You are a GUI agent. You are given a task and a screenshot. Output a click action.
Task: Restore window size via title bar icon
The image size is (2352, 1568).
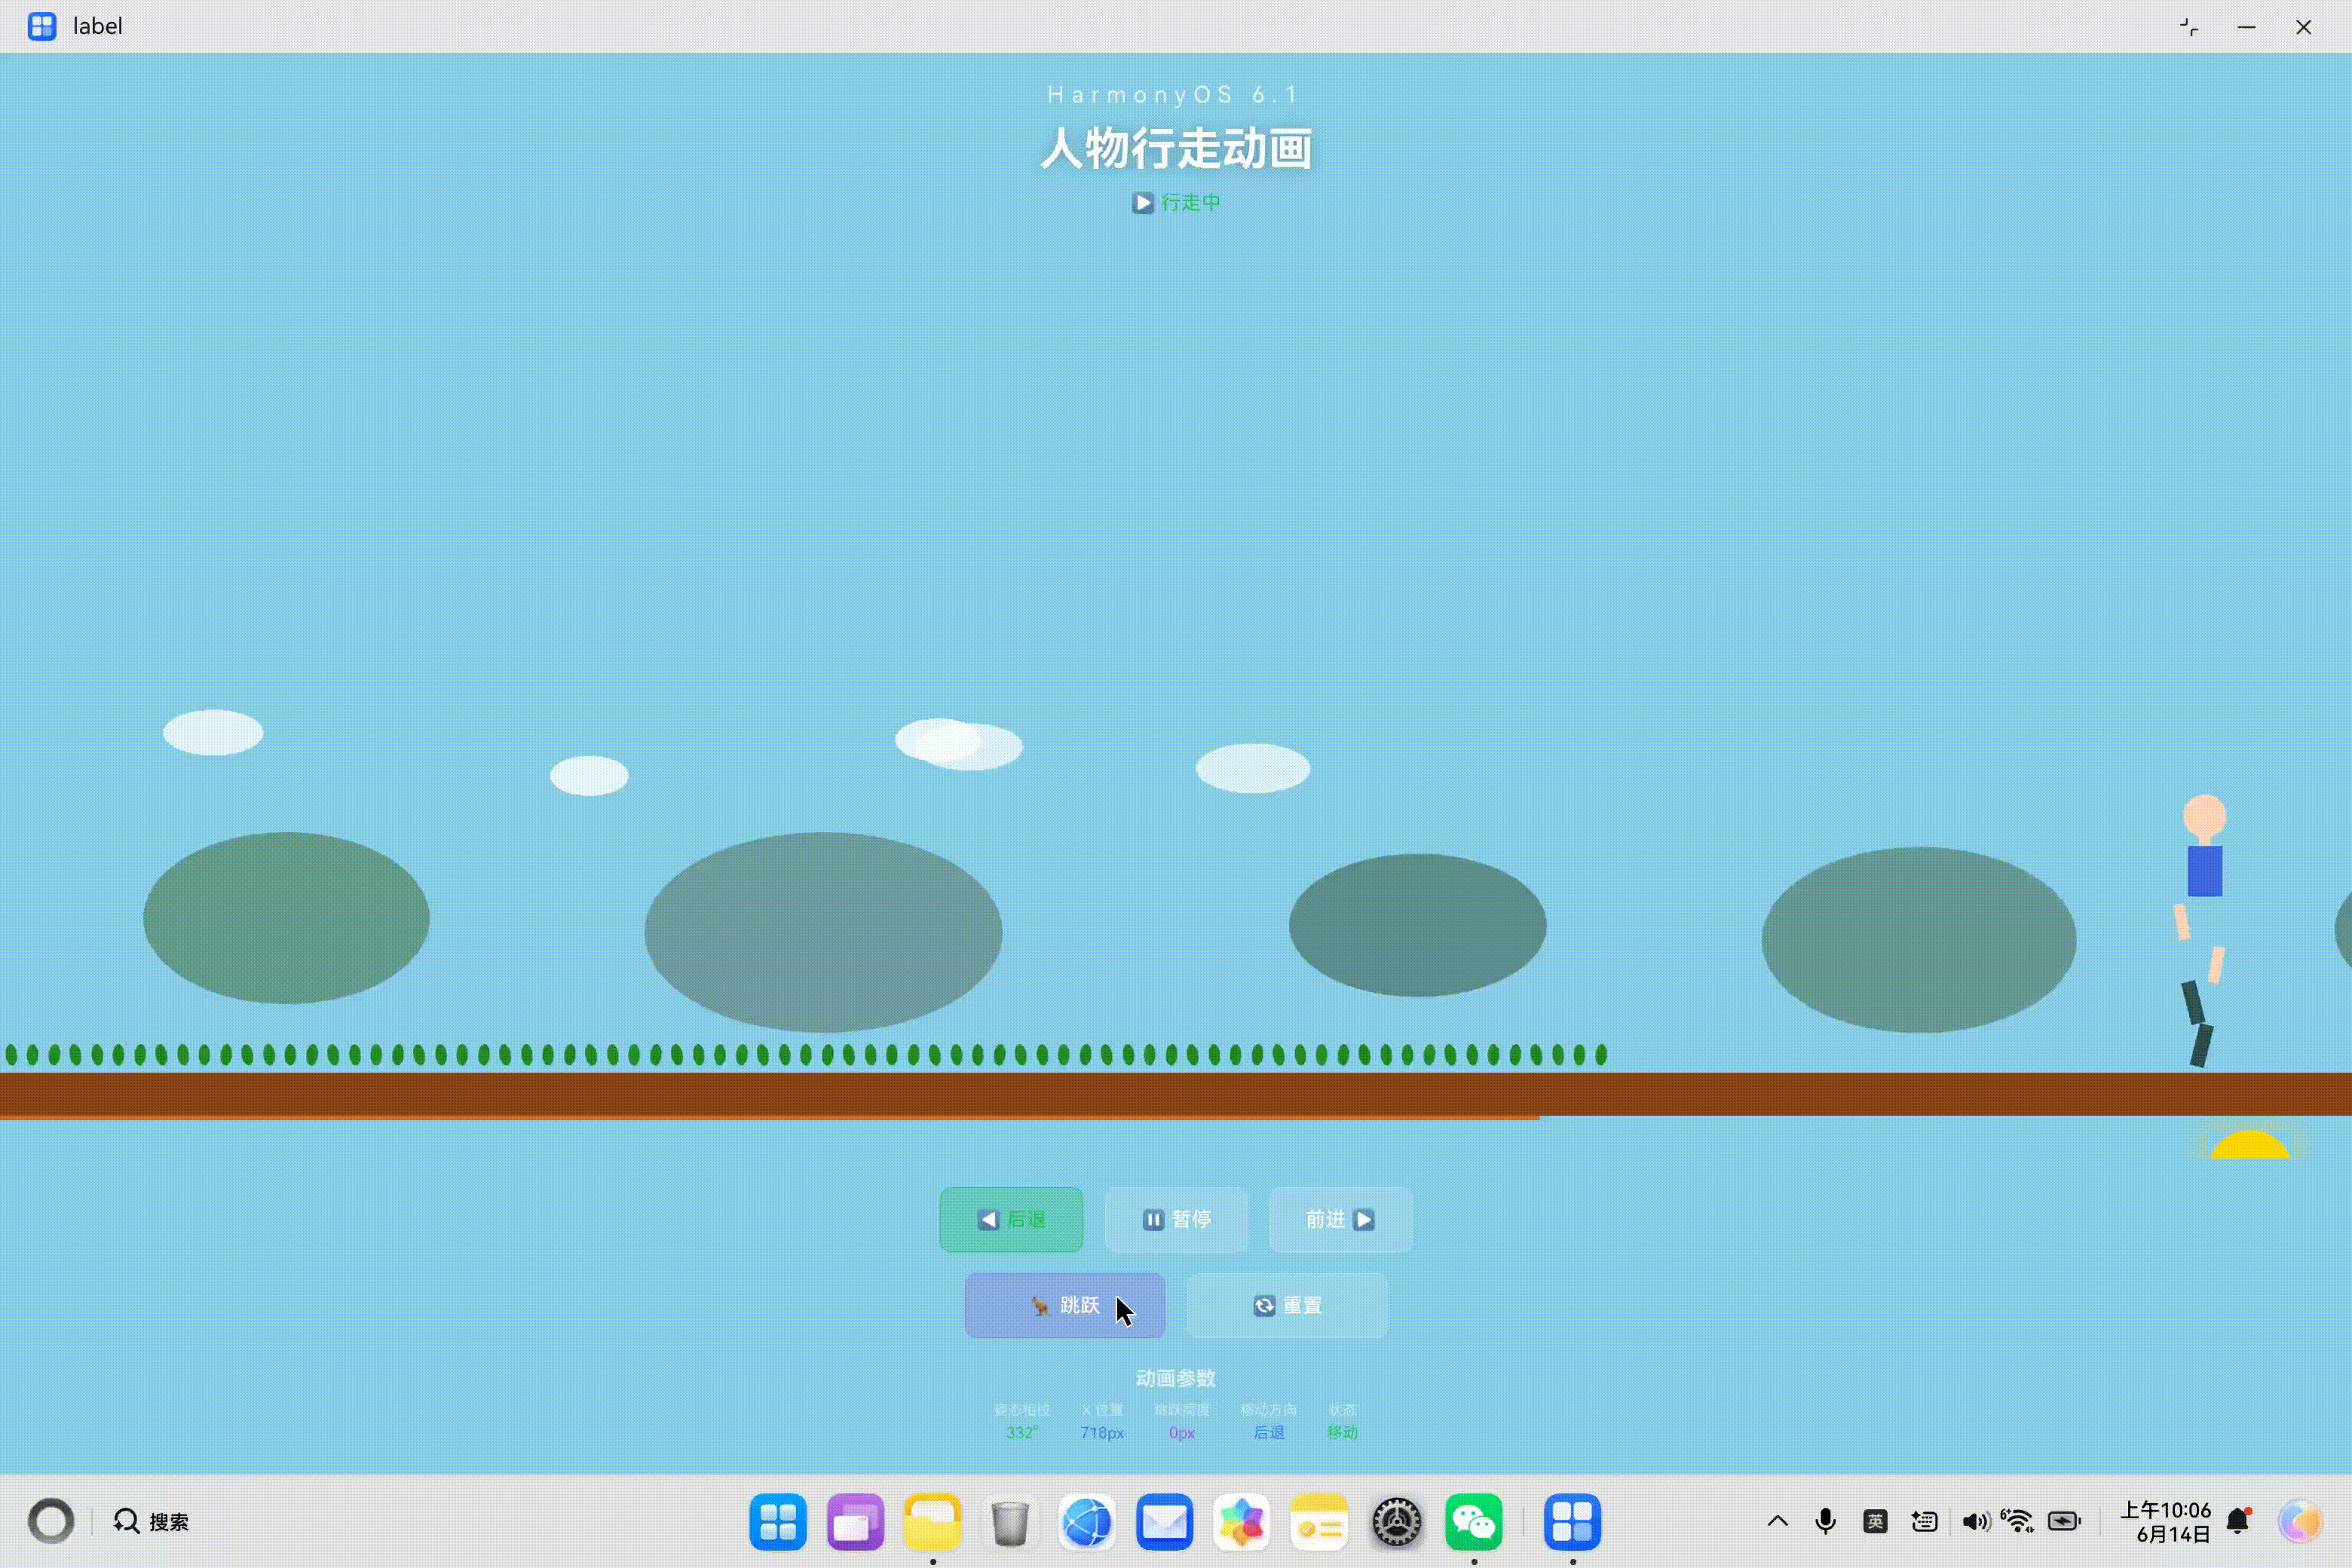[2189, 27]
